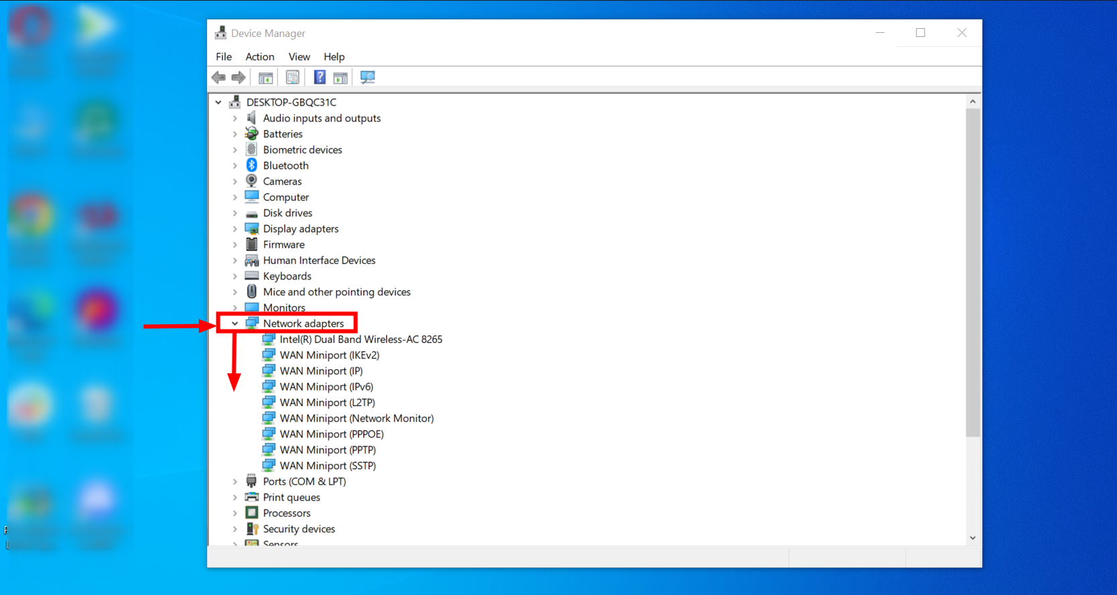Click the Batteries category icon
This screenshot has height=595, width=1117.
(x=252, y=134)
